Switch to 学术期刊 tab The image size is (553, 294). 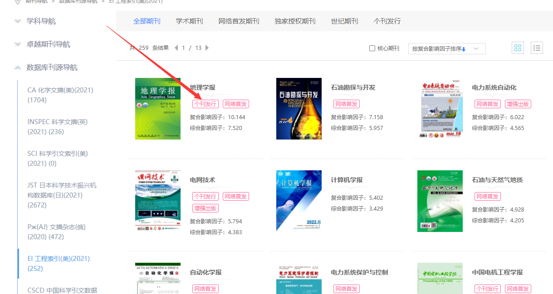[189, 21]
